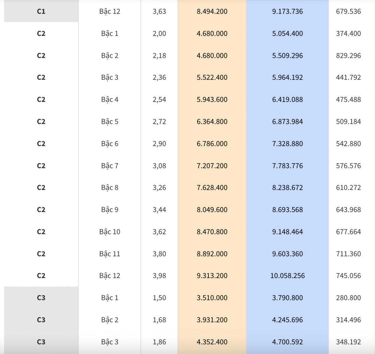Click the C1 cell in first row
This screenshot has height=354, width=375.
tap(41, 11)
